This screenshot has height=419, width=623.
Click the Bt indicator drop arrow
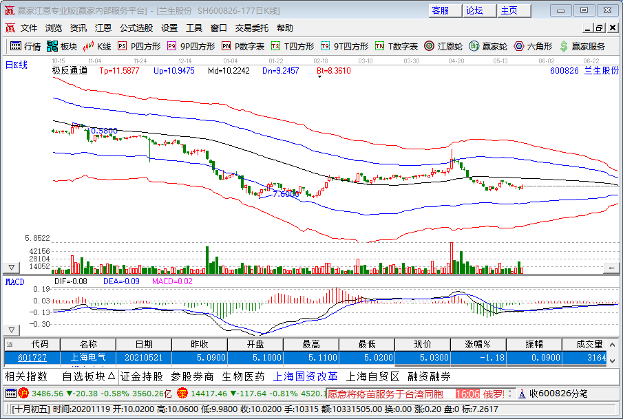pyautogui.click(x=319, y=76)
